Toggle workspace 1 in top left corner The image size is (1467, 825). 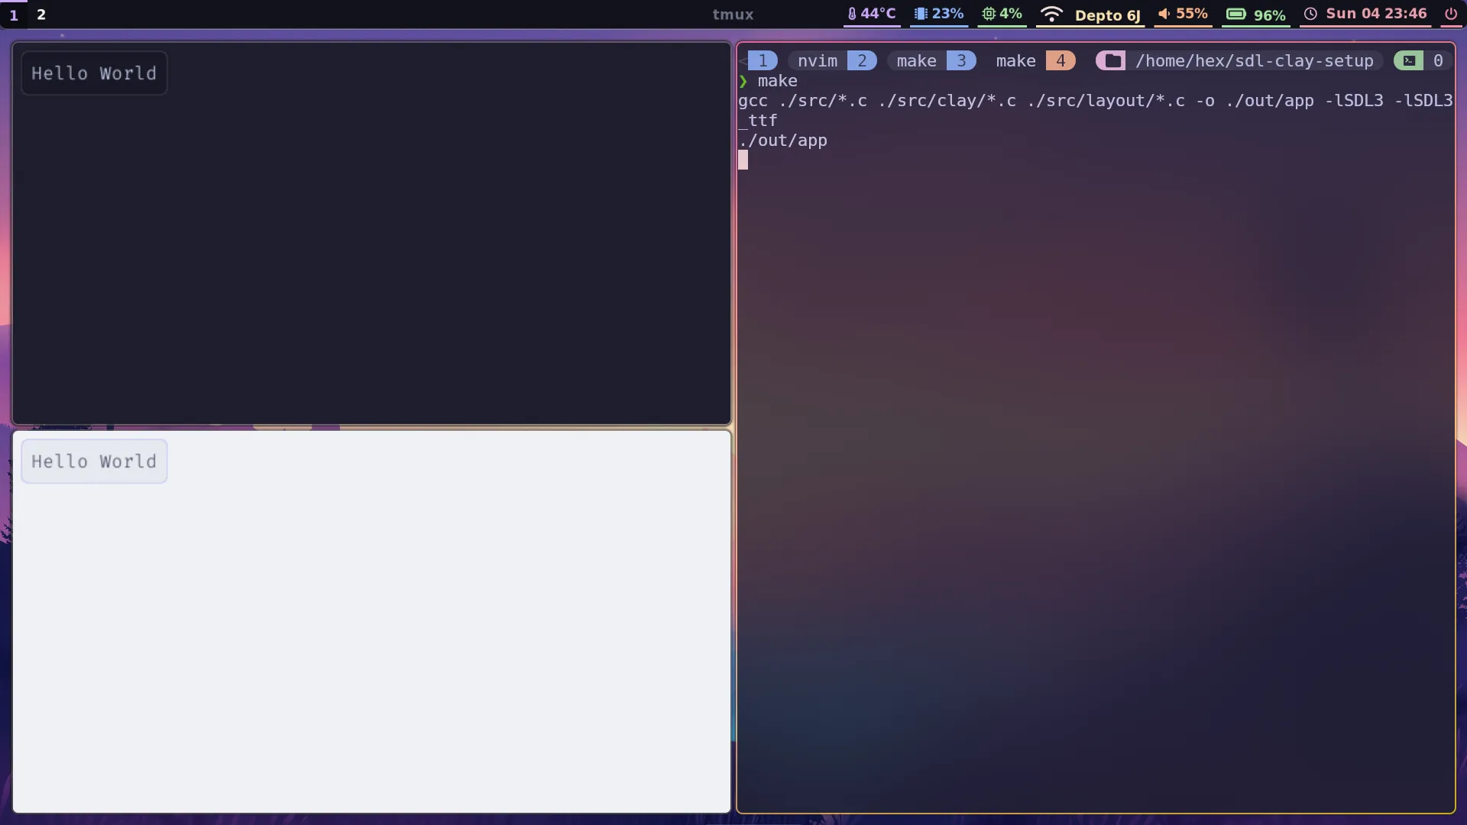pos(13,14)
